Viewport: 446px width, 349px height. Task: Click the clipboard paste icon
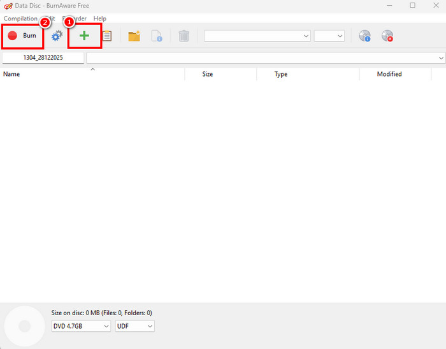click(107, 36)
